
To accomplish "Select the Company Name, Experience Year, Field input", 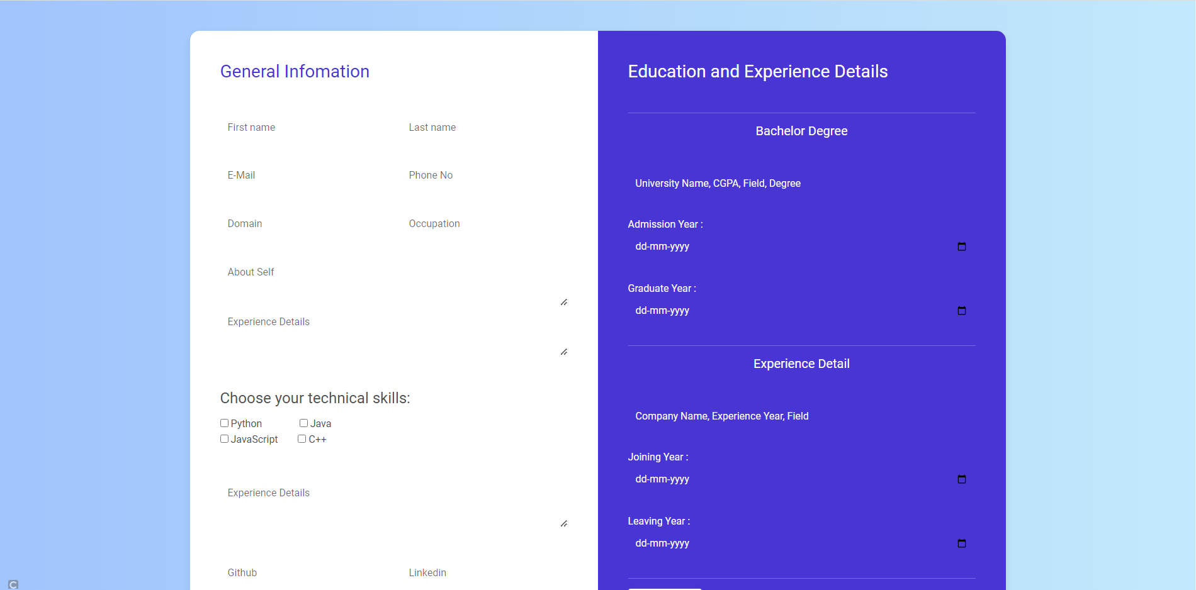I will (x=802, y=416).
